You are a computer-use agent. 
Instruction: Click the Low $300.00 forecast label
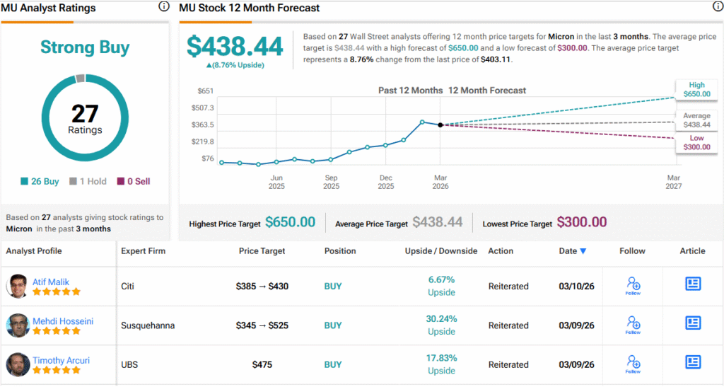[696, 142]
